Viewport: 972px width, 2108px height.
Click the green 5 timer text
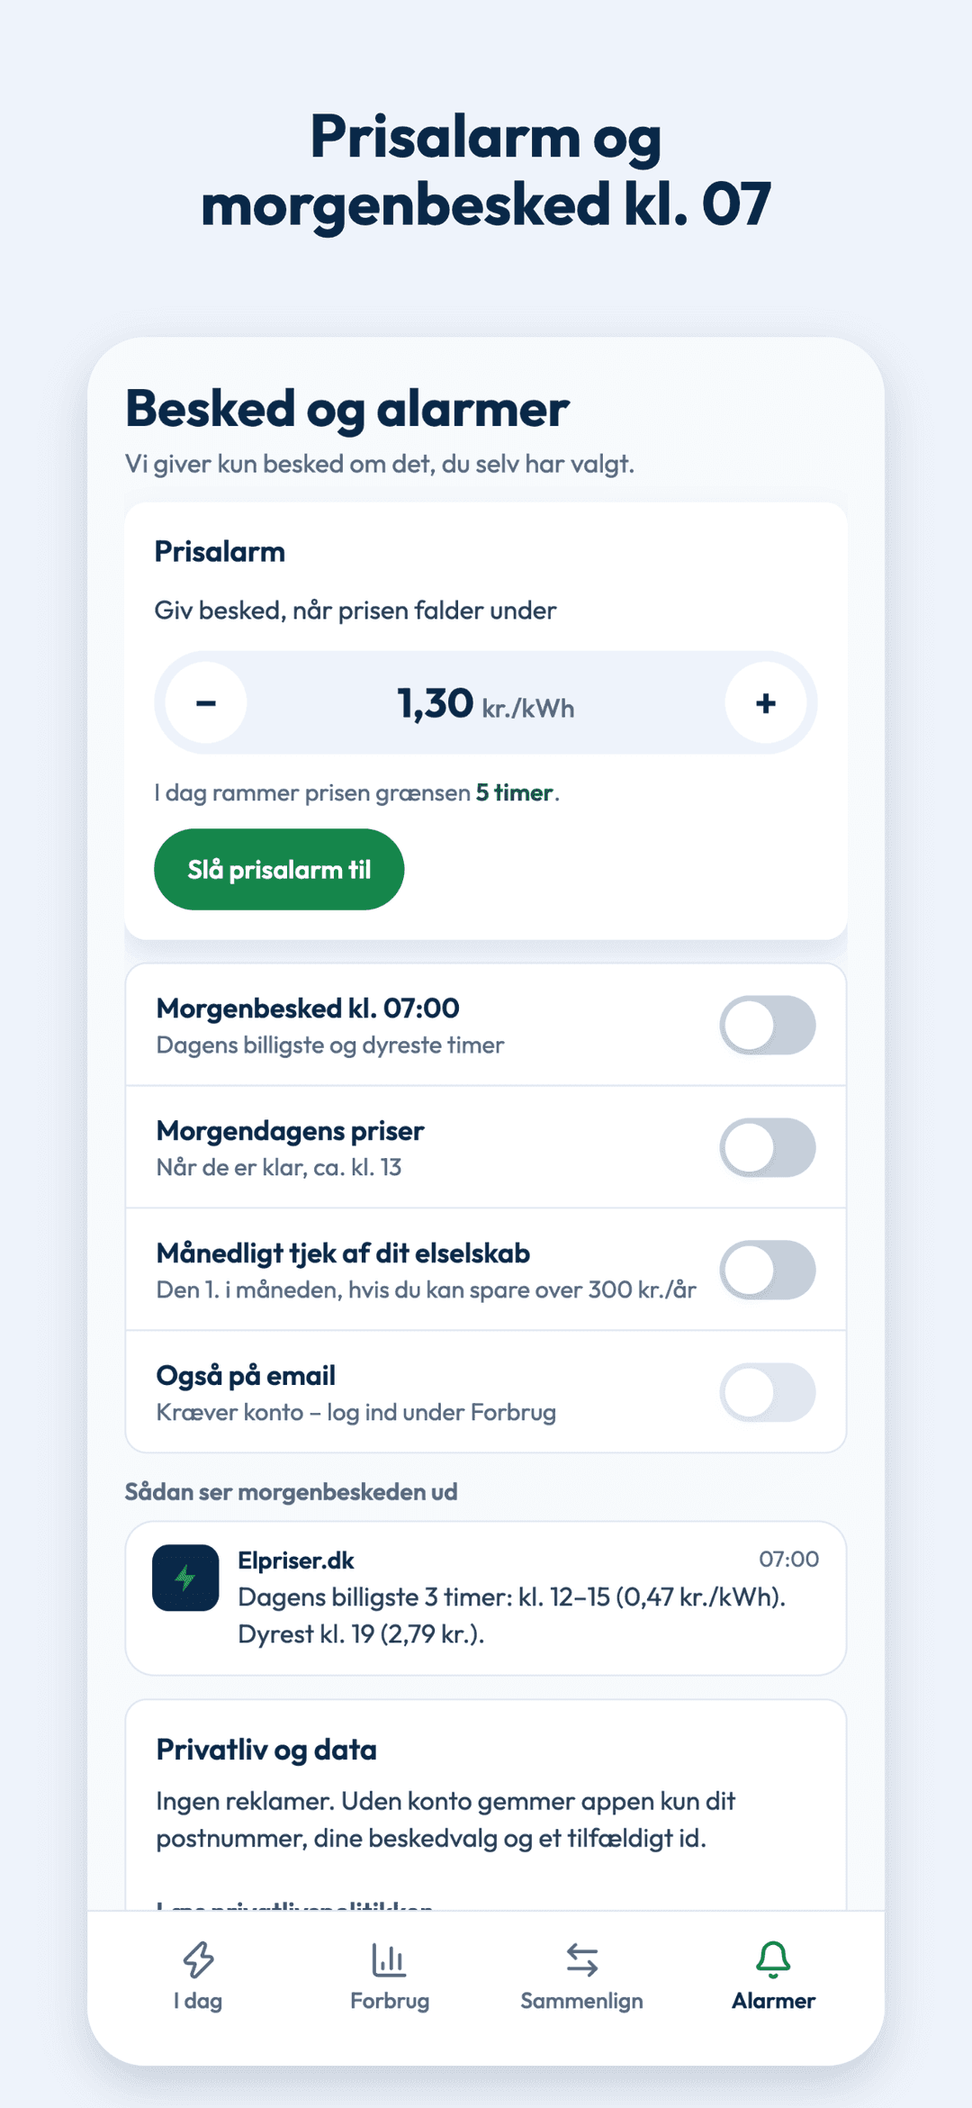(514, 792)
